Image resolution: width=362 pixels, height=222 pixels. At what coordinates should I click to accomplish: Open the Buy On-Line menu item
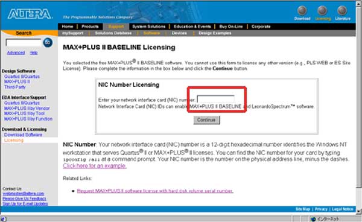tap(231, 27)
